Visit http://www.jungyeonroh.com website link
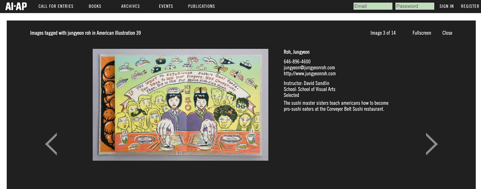The height and width of the screenshot is (189, 481). (310, 73)
